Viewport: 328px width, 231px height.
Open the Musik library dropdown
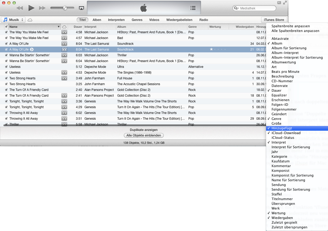[13, 20]
